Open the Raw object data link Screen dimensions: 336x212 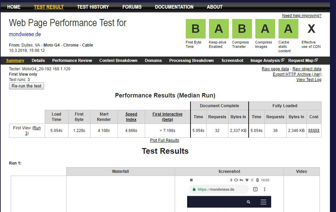pos(307,69)
